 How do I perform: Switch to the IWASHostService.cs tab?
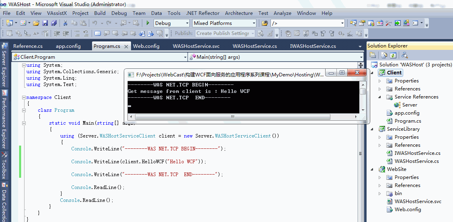313,46
